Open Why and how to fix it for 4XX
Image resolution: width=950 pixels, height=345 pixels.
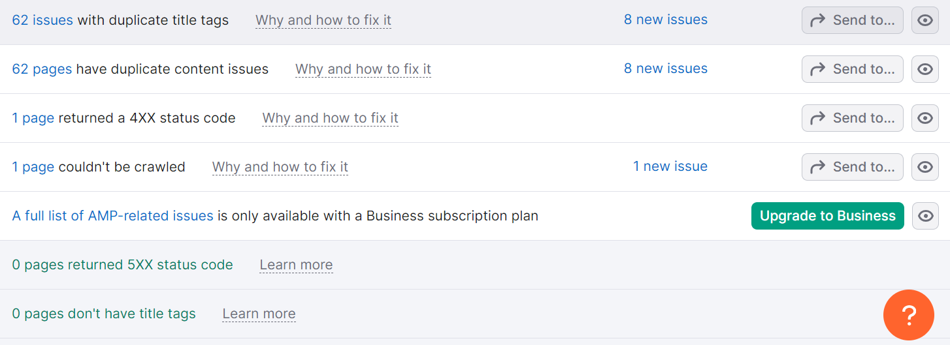[x=330, y=118]
